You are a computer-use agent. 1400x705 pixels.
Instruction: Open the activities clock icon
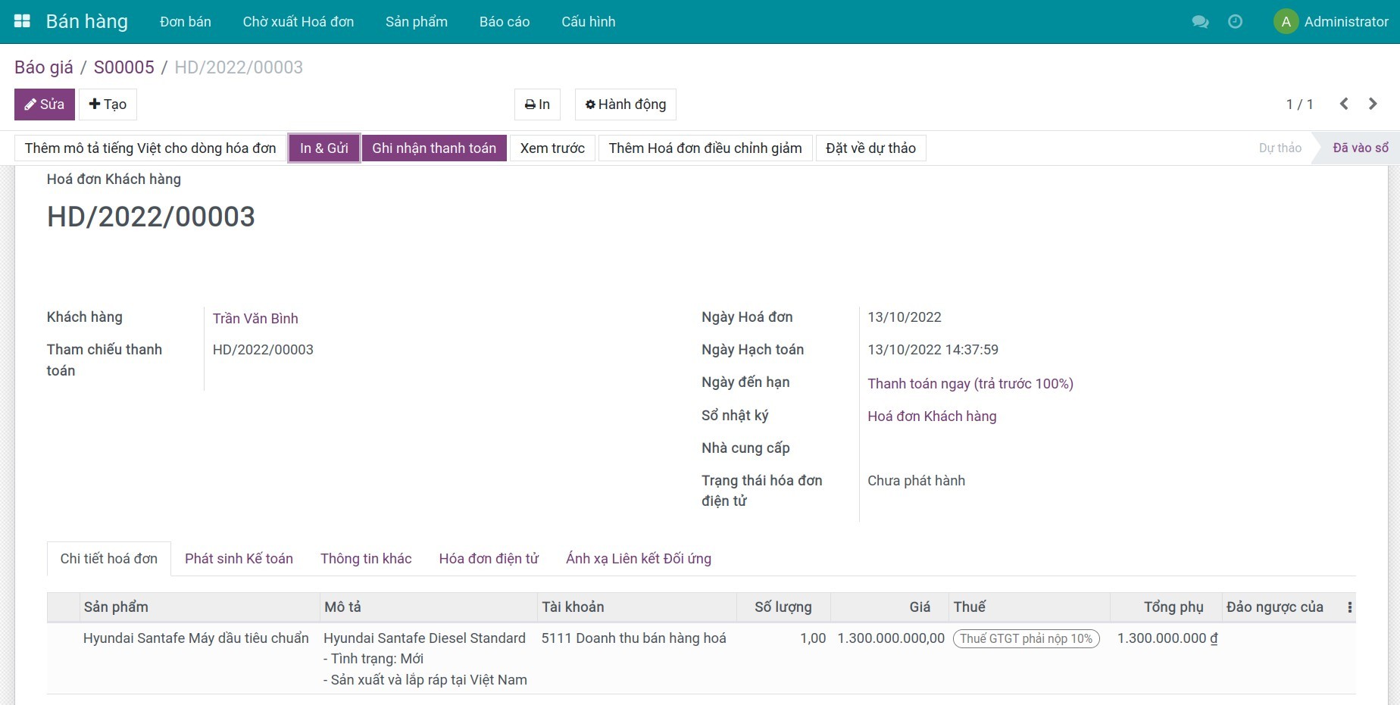tap(1235, 22)
